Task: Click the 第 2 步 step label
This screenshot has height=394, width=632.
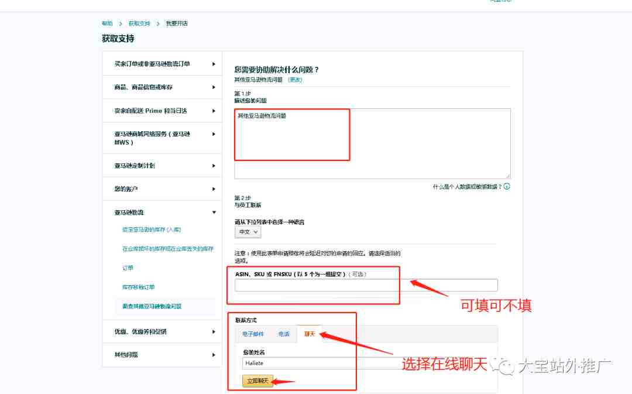Action: pos(243,198)
